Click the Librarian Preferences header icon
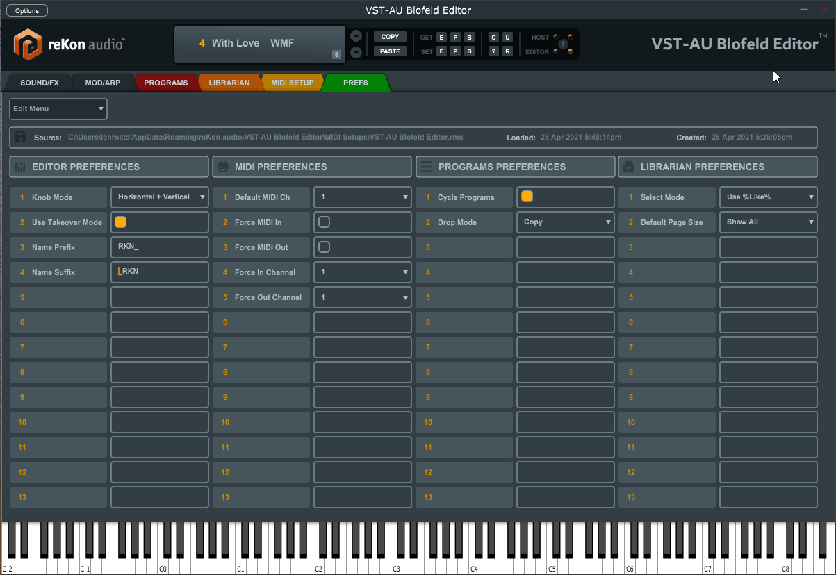Image resolution: width=836 pixels, height=575 pixels. click(629, 167)
